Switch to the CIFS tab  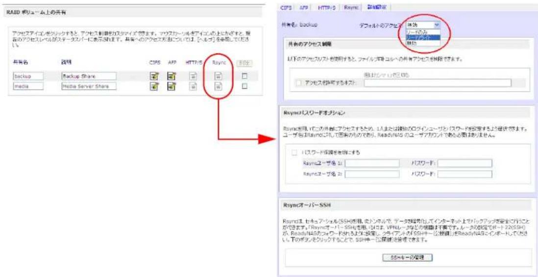pyautogui.click(x=286, y=7)
